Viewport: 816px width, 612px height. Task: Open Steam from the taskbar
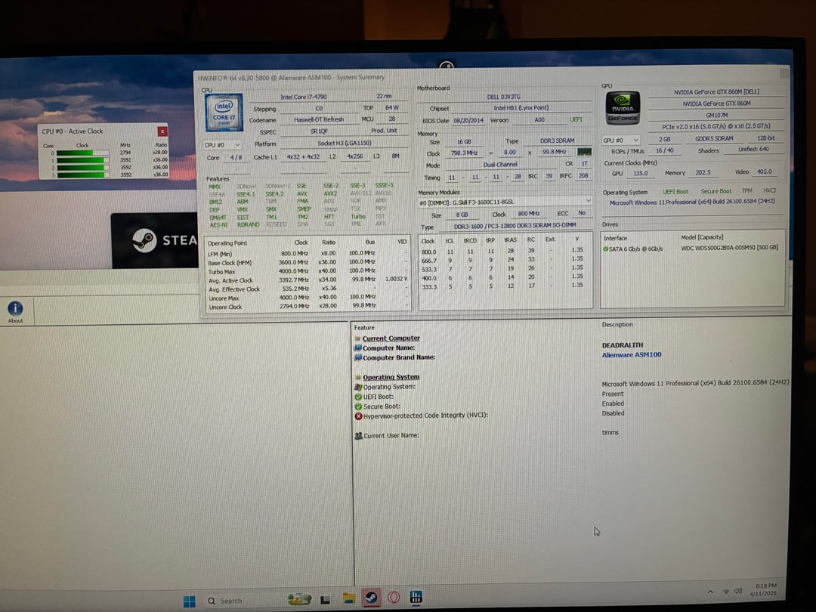click(371, 598)
